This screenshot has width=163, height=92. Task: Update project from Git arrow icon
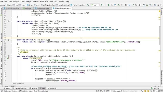130,5
